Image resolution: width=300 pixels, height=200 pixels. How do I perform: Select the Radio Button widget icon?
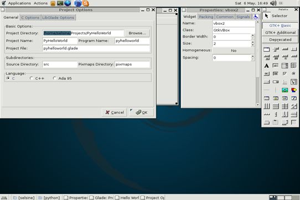point(294,73)
